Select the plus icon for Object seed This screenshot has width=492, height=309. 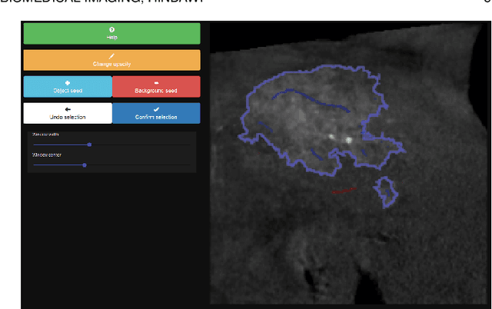[68, 83]
